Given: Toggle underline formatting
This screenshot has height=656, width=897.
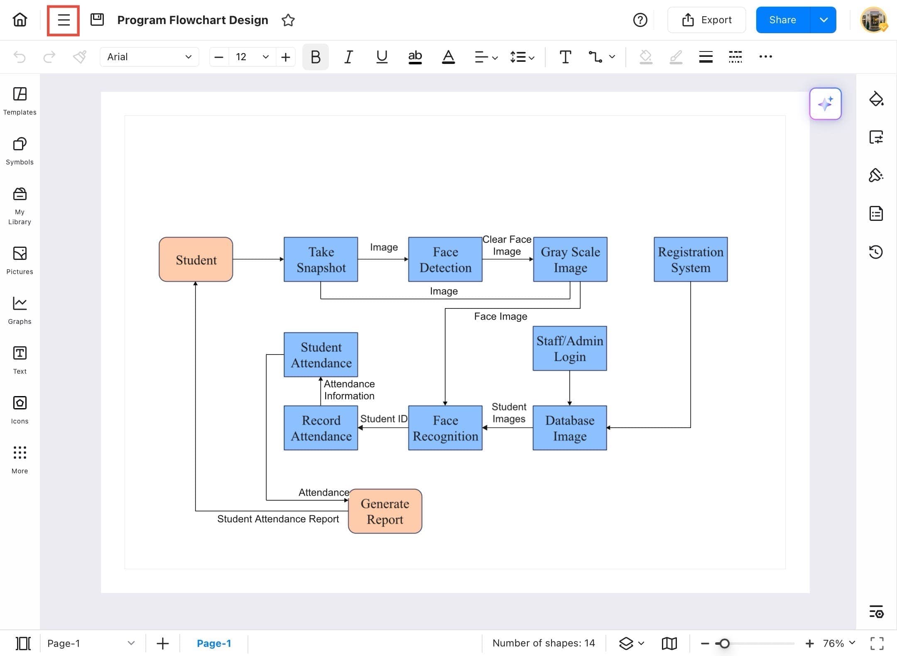Looking at the screenshot, I should (x=382, y=57).
